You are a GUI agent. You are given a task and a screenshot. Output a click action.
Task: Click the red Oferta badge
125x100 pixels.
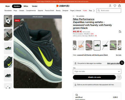(x=17, y=21)
